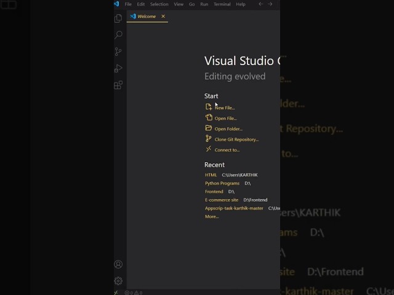The height and width of the screenshot is (295, 394).
Task: Click the New File... link
Action: pyautogui.click(x=225, y=108)
